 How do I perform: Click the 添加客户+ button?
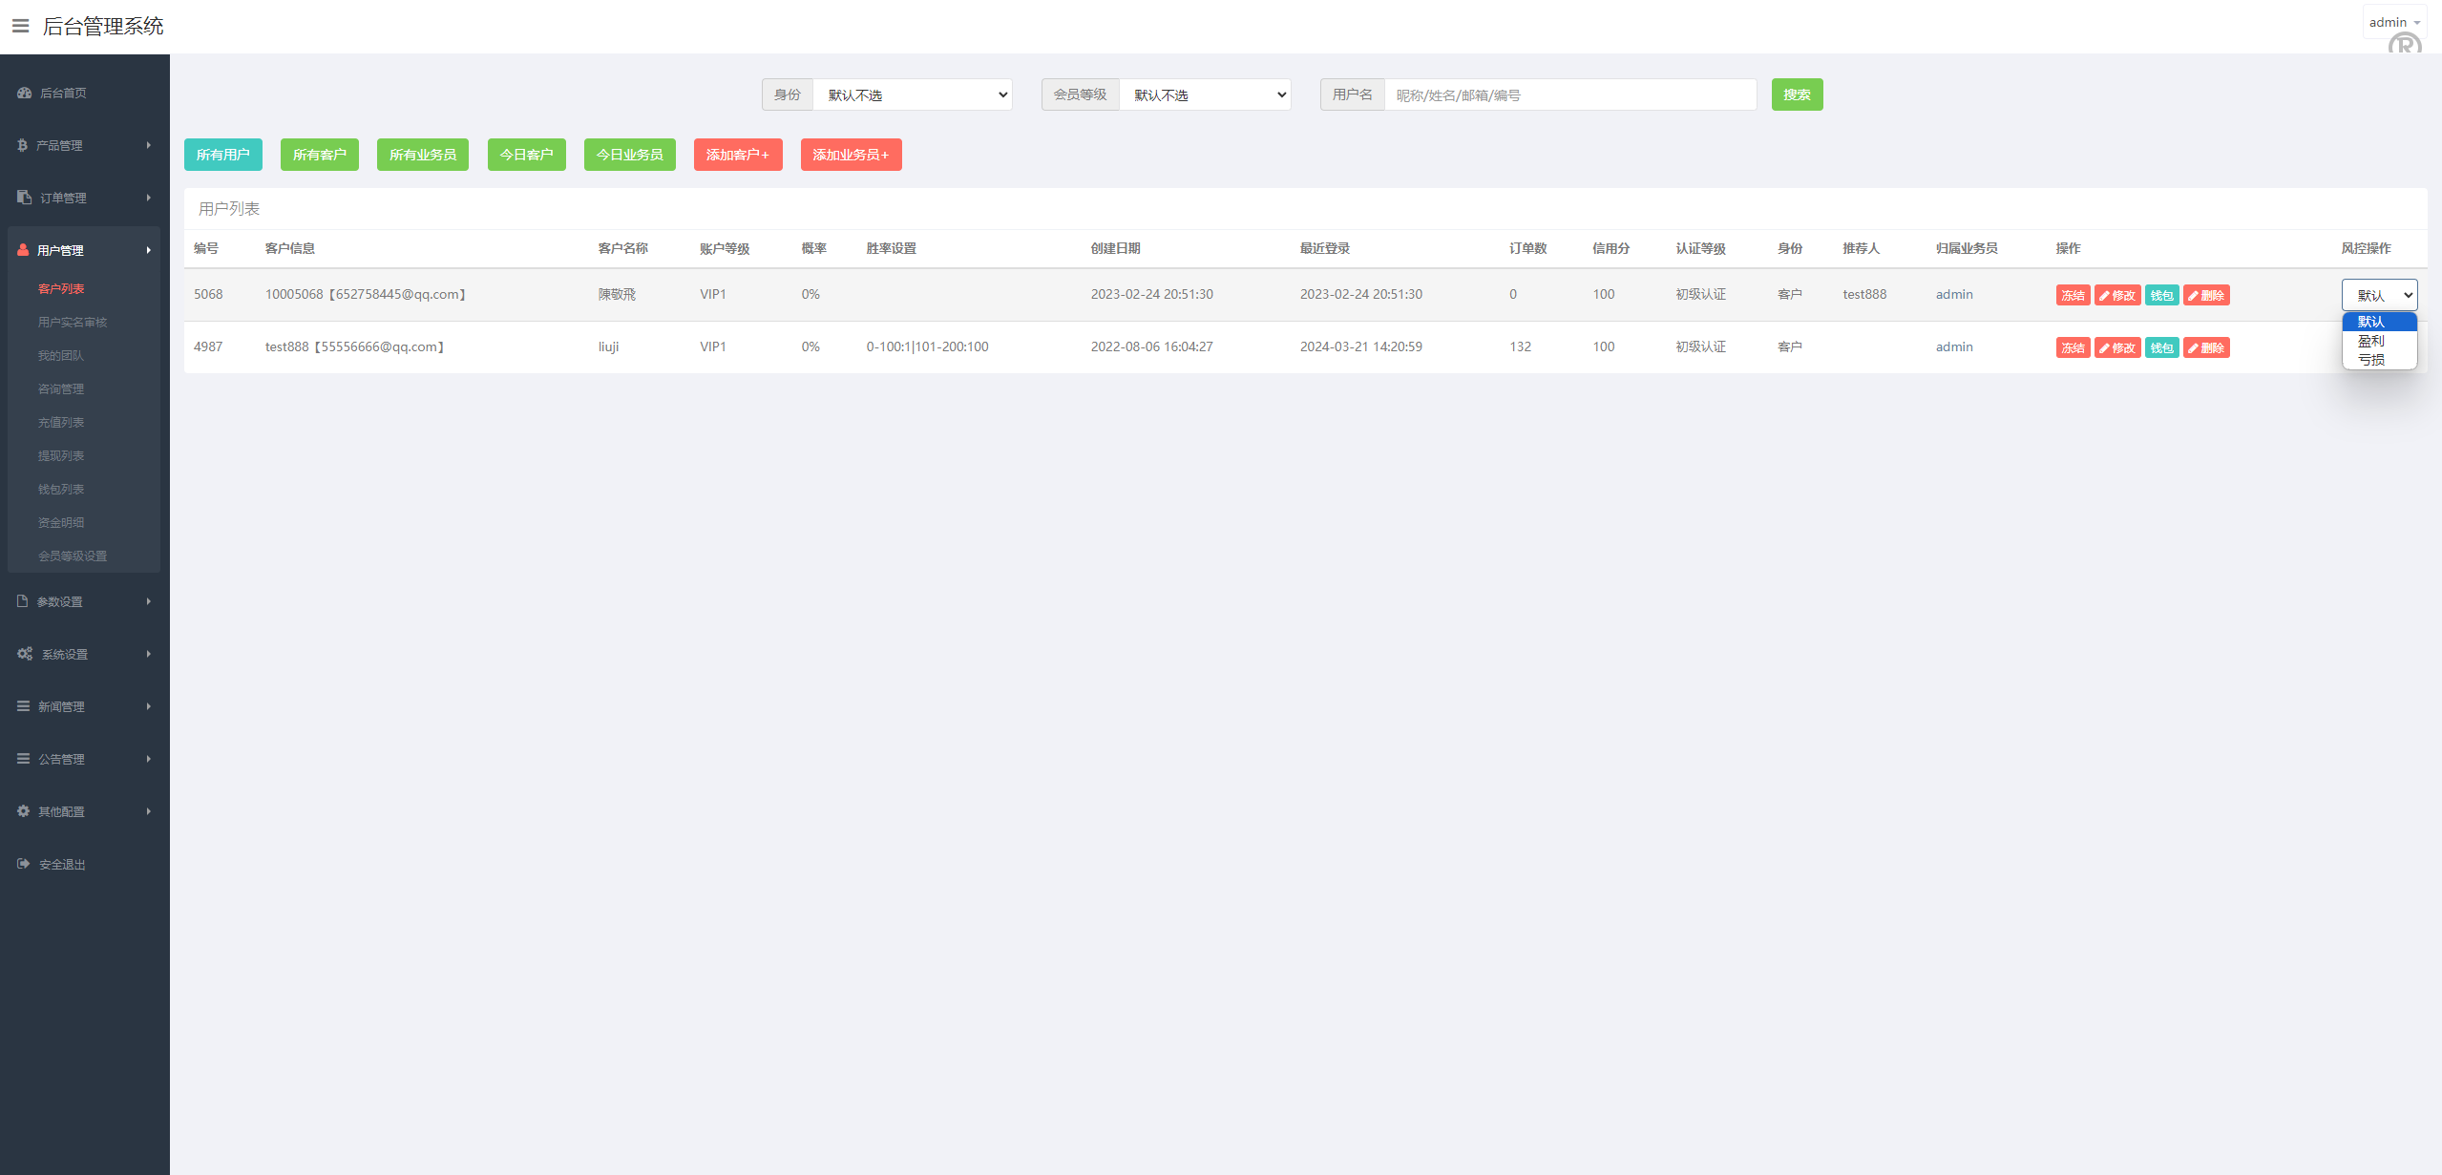point(738,155)
